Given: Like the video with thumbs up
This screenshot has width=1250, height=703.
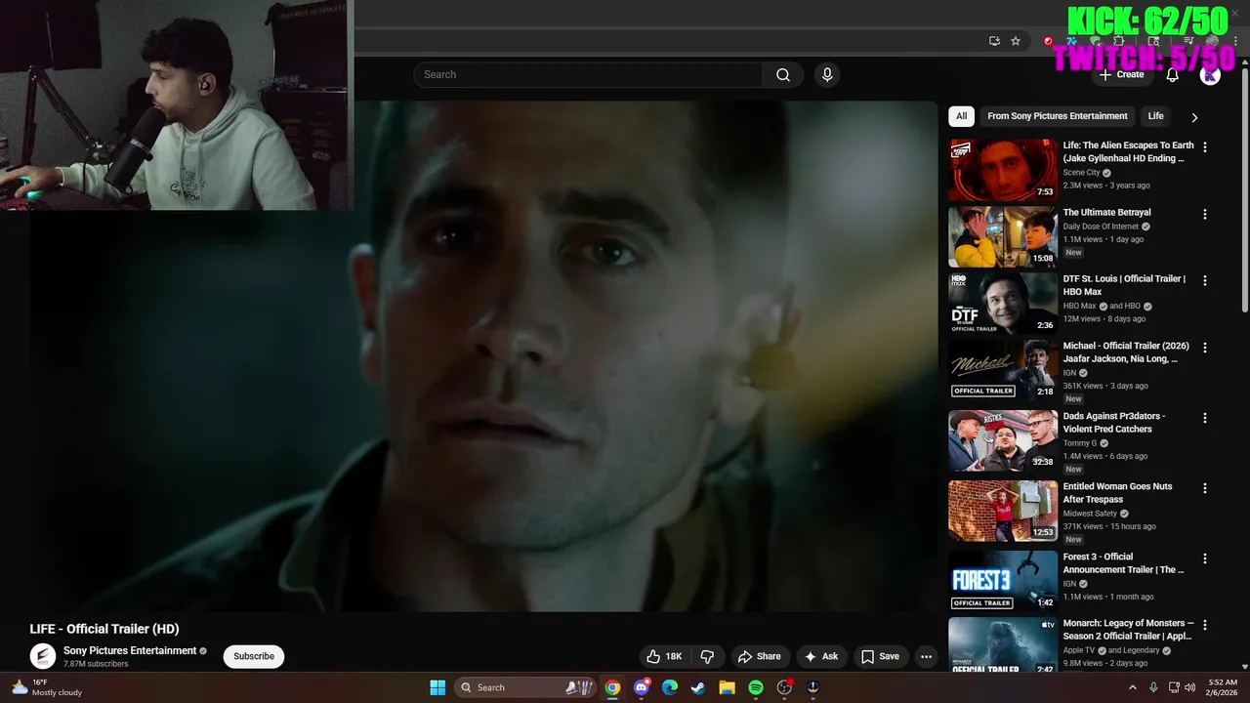Looking at the screenshot, I should (x=663, y=657).
